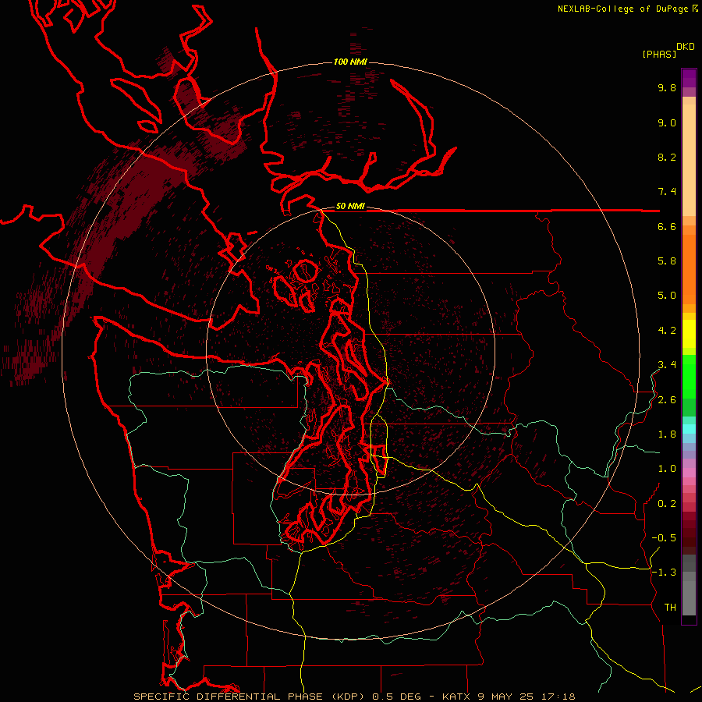
Task: Click the 9.8 legend value
Action: tap(667, 87)
